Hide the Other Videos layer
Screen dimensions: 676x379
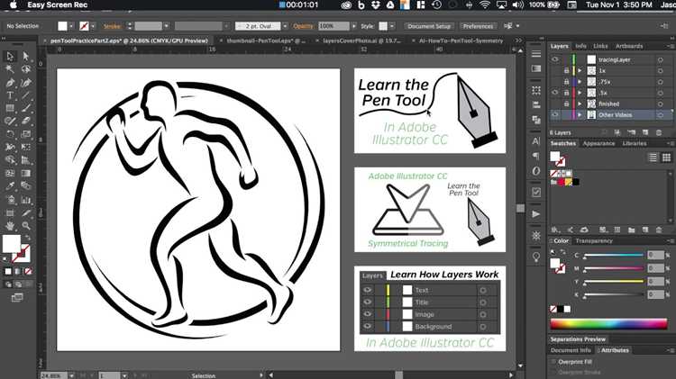555,114
